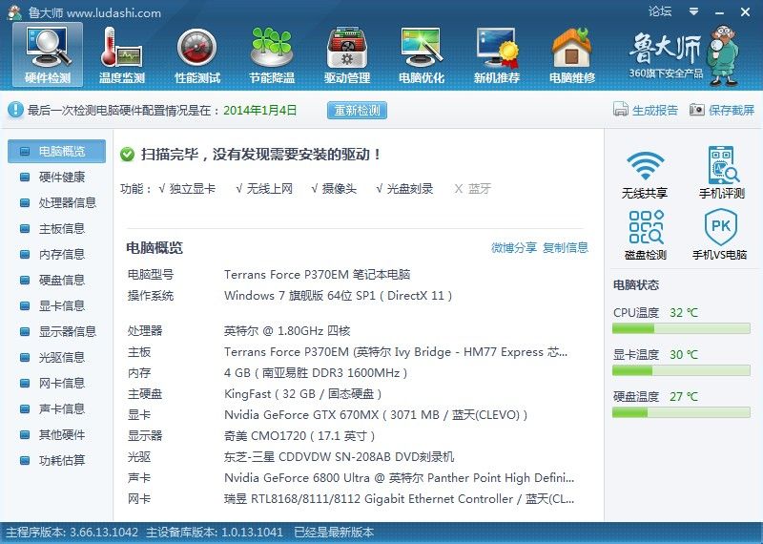The width and height of the screenshot is (763, 544).
Task: Open the 硬件检测 hardware detection module
Action: (48, 55)
